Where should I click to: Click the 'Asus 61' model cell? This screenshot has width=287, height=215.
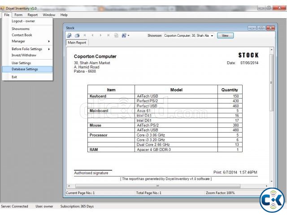click(x=176, y=111)
